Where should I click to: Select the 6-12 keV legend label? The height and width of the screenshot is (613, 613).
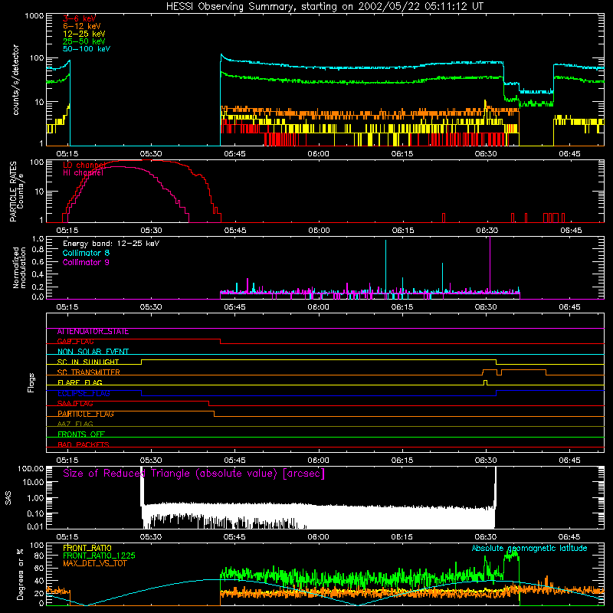[x=82, y=26]
